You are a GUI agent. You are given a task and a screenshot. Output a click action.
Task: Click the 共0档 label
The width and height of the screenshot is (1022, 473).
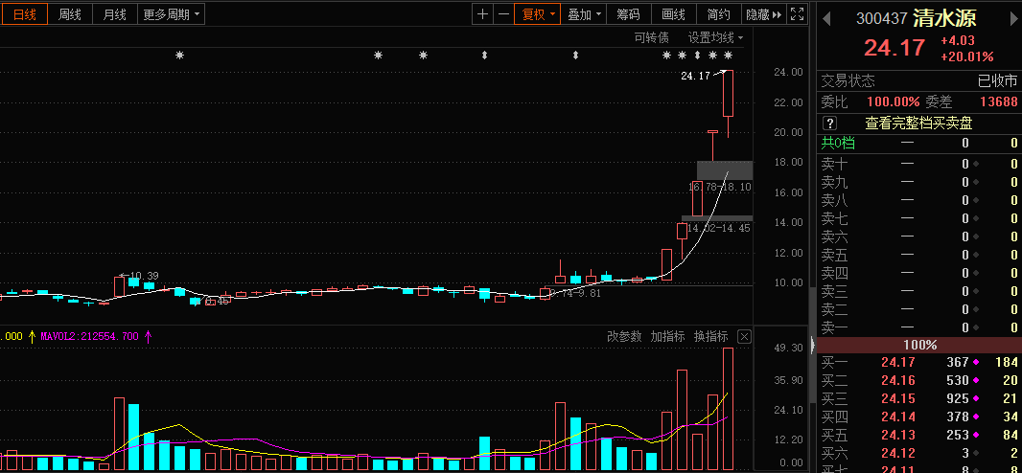click(x=837, y=143)
